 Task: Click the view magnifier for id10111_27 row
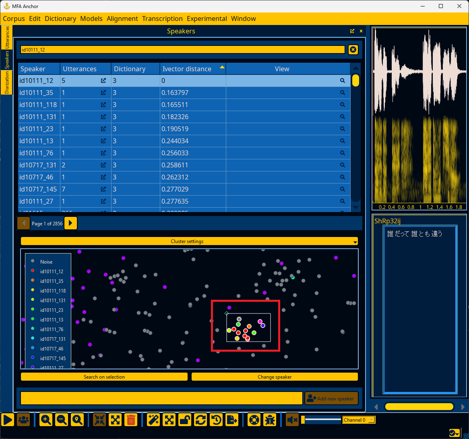click(x=343, y=201)
